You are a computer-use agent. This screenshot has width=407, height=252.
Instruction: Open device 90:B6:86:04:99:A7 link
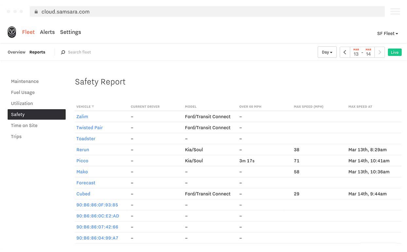[97, 238]
